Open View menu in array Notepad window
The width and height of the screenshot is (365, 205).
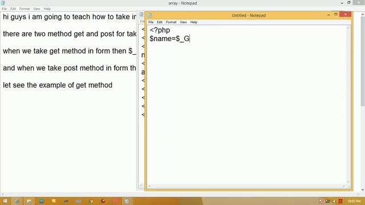(x=36, y=9)
